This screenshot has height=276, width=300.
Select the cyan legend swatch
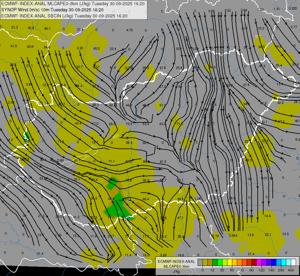tap(283, 262)
